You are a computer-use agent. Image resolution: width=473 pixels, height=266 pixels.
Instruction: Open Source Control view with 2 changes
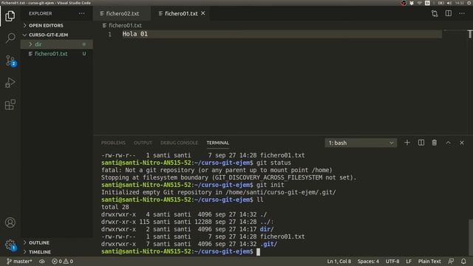pyautogui.click(x=10, y=61)
